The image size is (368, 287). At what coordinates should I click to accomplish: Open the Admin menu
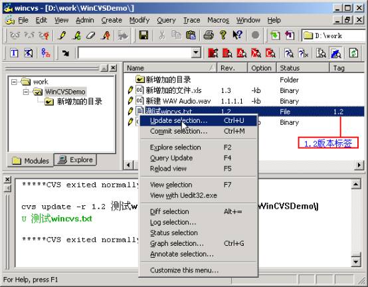tap(85, 21)
